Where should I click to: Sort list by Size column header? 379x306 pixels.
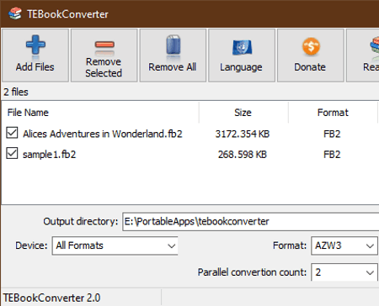pyautogui.click(x=243, y=113)
